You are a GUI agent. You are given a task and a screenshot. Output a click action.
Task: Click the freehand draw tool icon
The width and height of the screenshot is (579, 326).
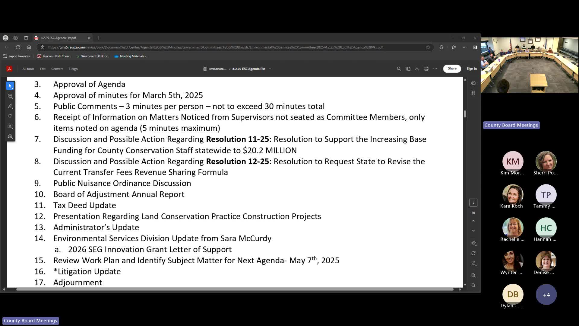(x=10, y=116)
